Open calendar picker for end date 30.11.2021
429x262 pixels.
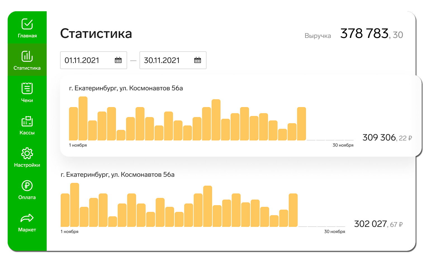198,60
